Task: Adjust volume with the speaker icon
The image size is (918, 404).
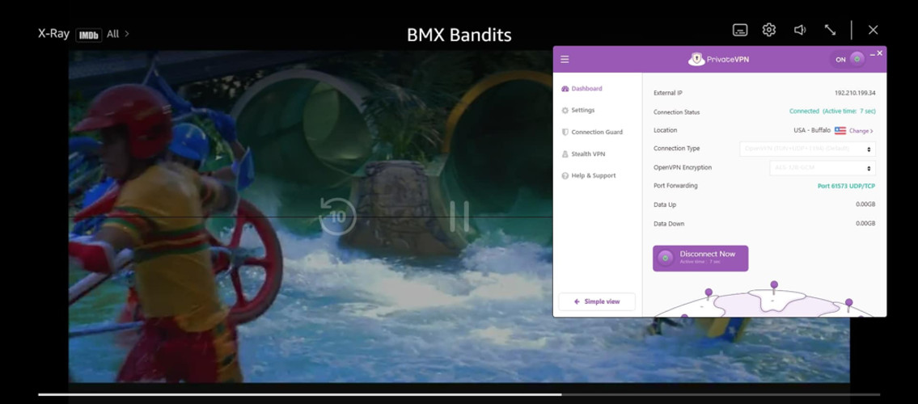Action: point(800,30)
